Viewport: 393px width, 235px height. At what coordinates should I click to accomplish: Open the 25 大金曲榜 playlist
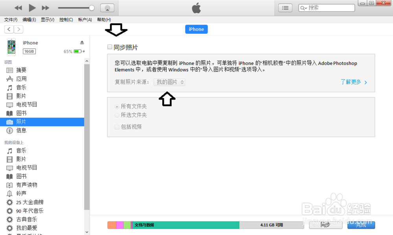[x=42, y=202]
